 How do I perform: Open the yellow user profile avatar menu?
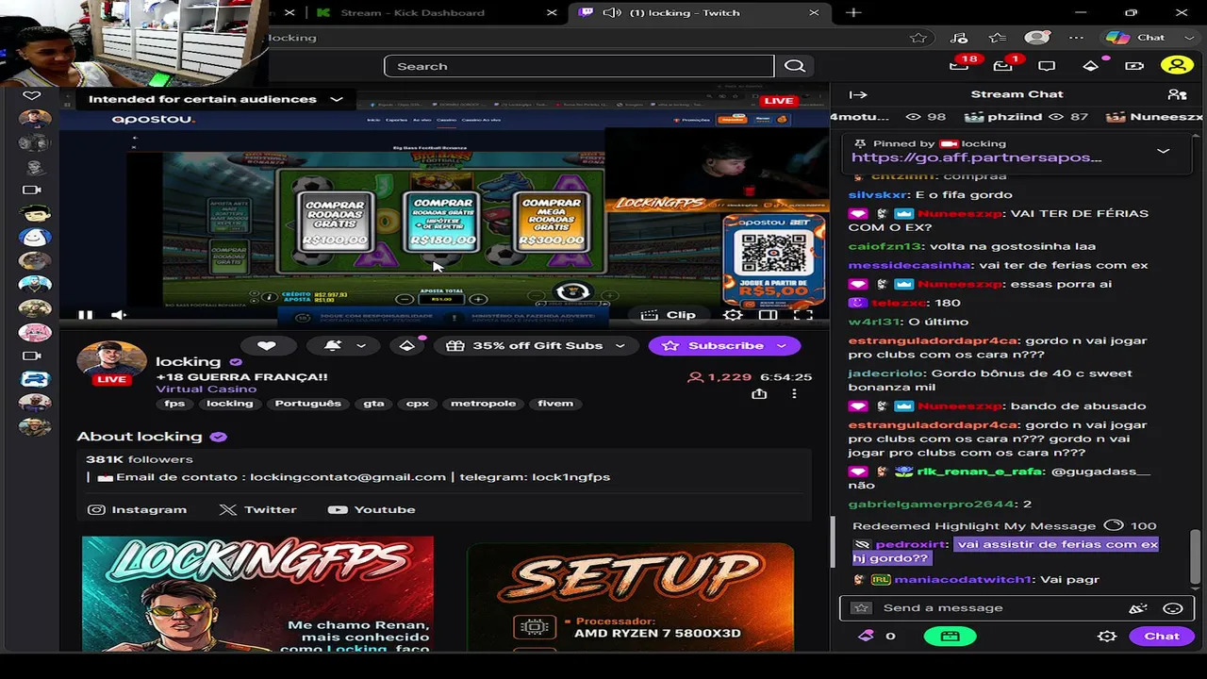[1177, 65]
